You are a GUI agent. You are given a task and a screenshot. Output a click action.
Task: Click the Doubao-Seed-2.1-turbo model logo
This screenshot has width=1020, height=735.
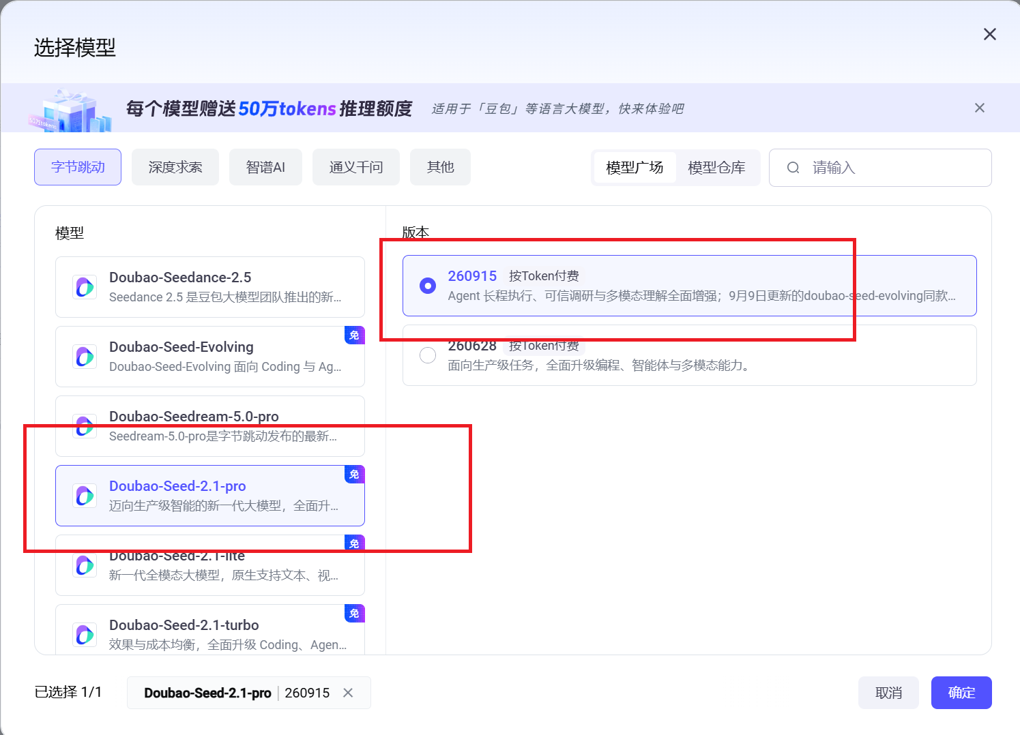click(85, 635)
